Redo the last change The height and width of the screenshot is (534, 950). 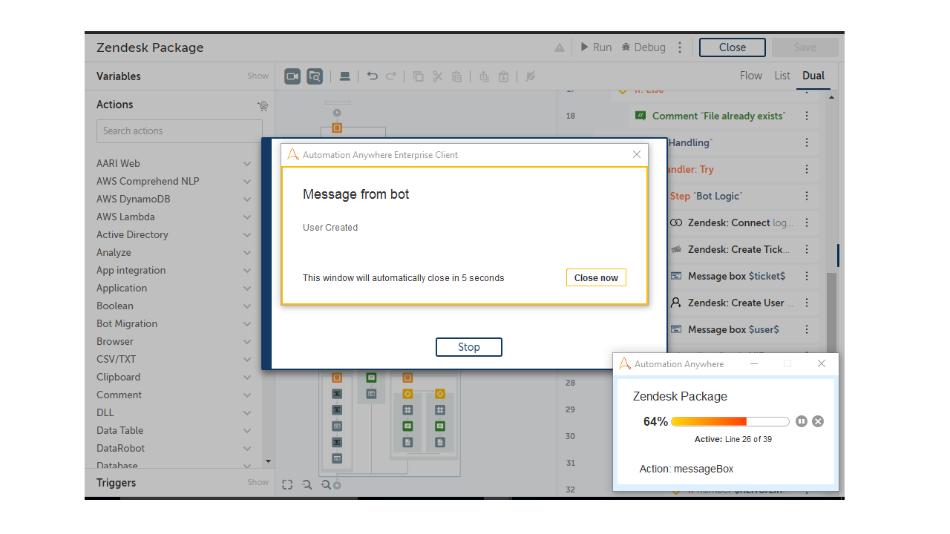[391, 76]
